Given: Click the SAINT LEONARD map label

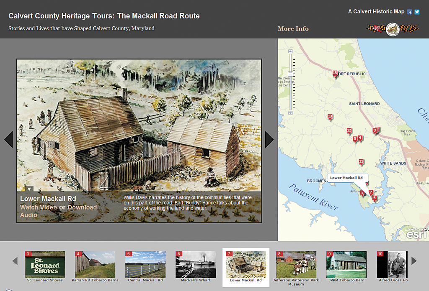Looking at the screenshot, I should point(364,104).
